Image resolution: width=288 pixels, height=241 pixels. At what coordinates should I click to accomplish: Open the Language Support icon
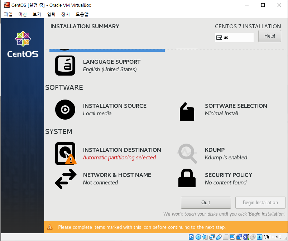pyautogui.click(x=65, y=66)
